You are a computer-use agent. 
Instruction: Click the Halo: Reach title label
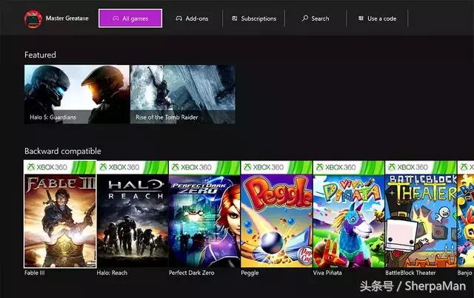pyautogui.click(x=112, y=273)
